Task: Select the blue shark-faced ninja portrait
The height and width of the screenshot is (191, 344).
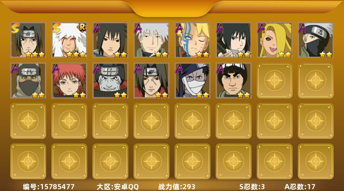Action: click(110, 81)
